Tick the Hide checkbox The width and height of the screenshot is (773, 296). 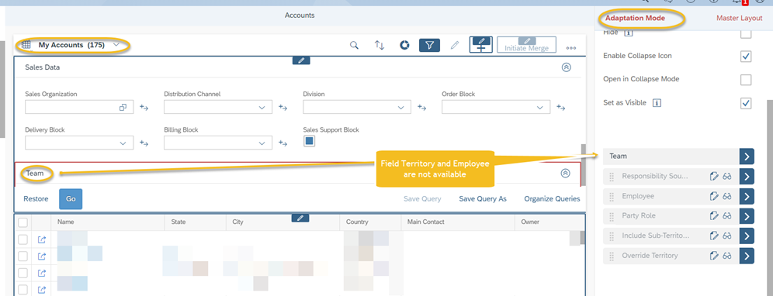click(x=746, y=34)
